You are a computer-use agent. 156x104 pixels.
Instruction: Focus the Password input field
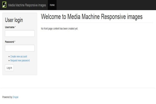point(20,48)
